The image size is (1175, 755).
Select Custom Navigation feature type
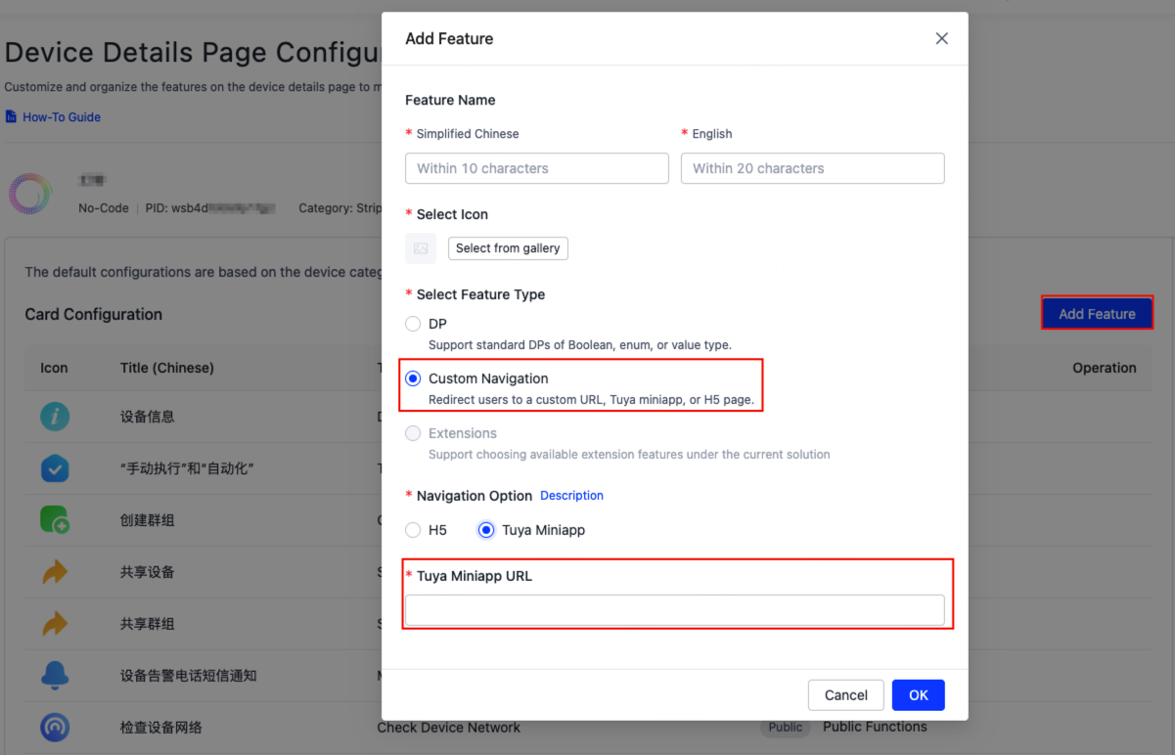tap(414, 378)
